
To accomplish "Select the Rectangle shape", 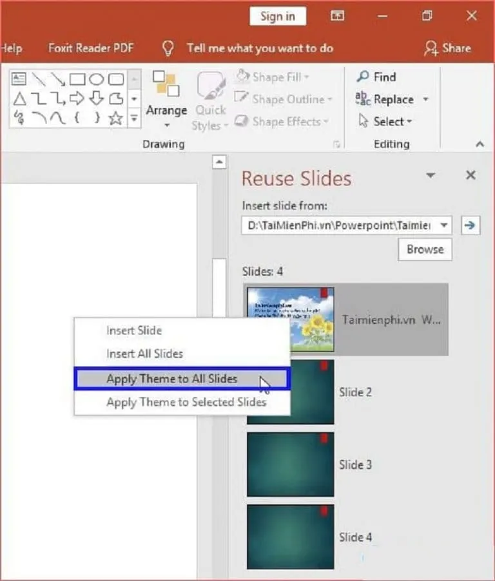I will click(77, 79).
